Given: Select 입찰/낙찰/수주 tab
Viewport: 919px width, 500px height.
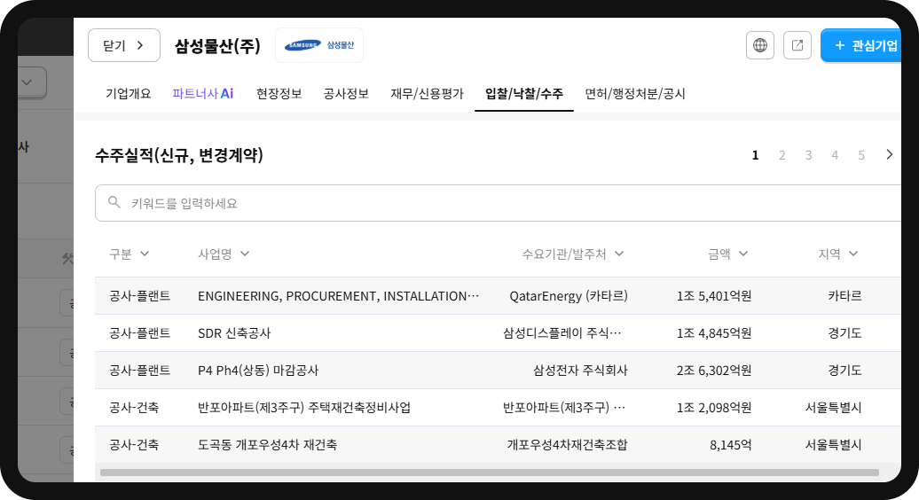Looking at the screenshot, I should (524, 94).
